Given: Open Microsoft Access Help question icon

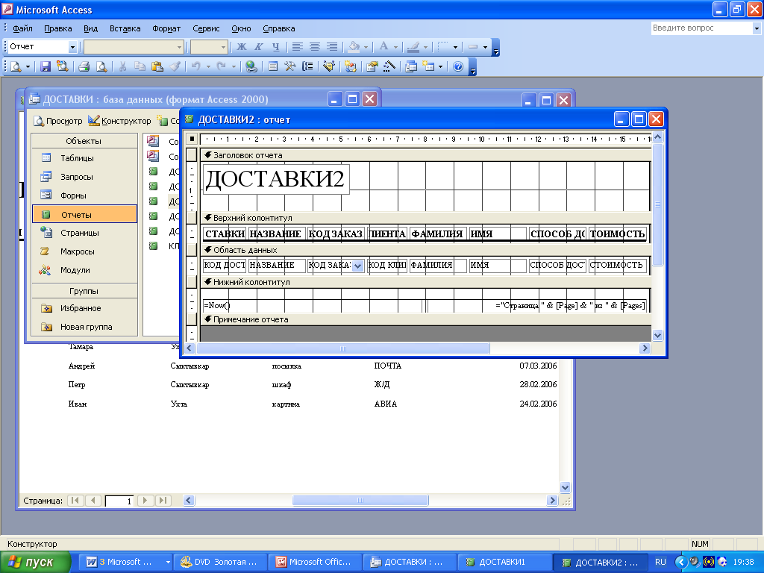Looking at the screenshot, I should tap(458, 66).
